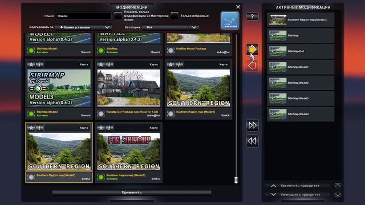Toggle SibirMap-Model3 green status indicator

31,114
